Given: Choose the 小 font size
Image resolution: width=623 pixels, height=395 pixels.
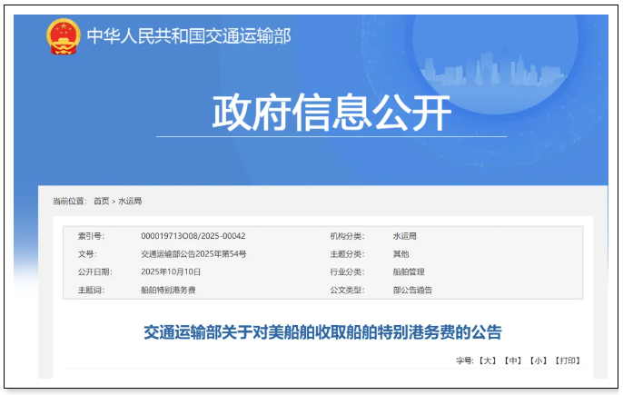Looking at the screenshot, I should click(x=539, y=360).
